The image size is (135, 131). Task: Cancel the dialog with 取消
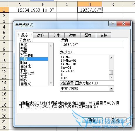click(116, 120)
